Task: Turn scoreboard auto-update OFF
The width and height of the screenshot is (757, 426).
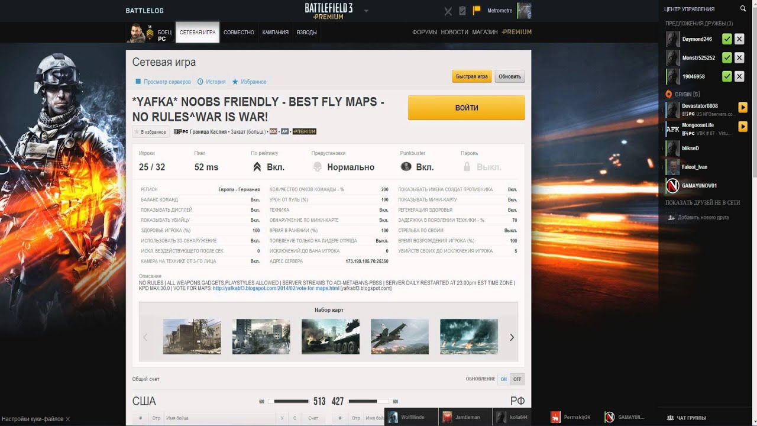Action: coord(517,379)
